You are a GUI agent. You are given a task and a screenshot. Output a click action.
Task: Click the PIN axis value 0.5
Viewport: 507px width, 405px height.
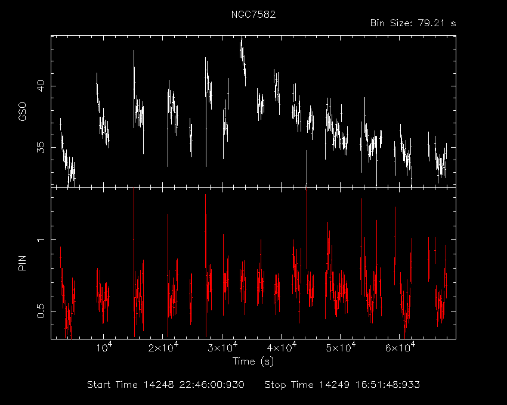[41, 311]
